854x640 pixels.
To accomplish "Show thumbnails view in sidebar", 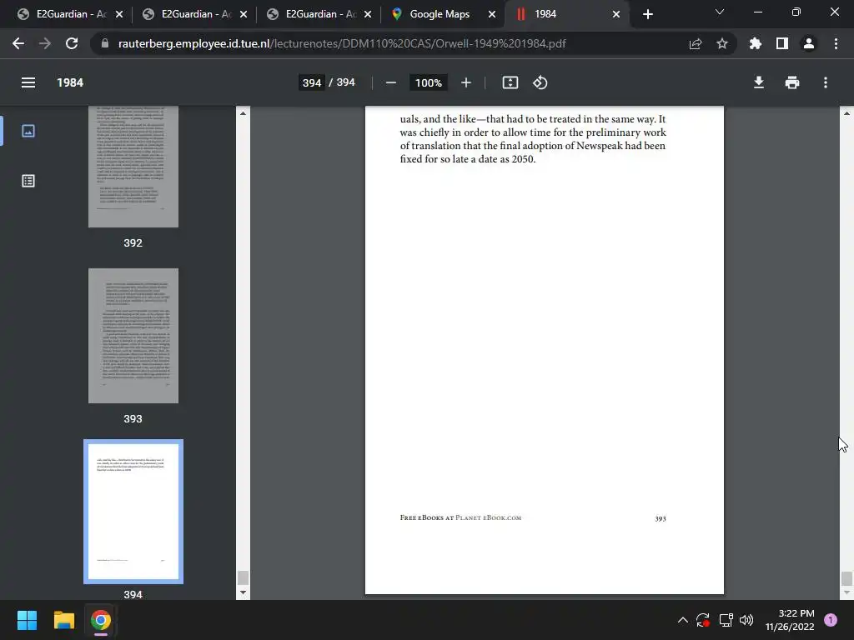I will 28,131.
